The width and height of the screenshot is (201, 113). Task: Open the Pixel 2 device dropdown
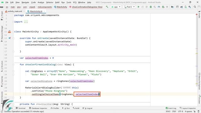tap(129, 7)
